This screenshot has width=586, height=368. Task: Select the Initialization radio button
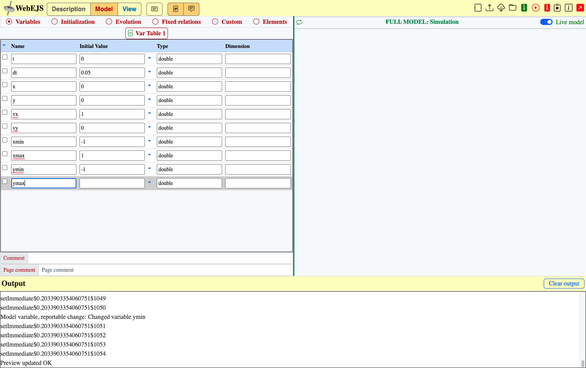click(55, 22)
